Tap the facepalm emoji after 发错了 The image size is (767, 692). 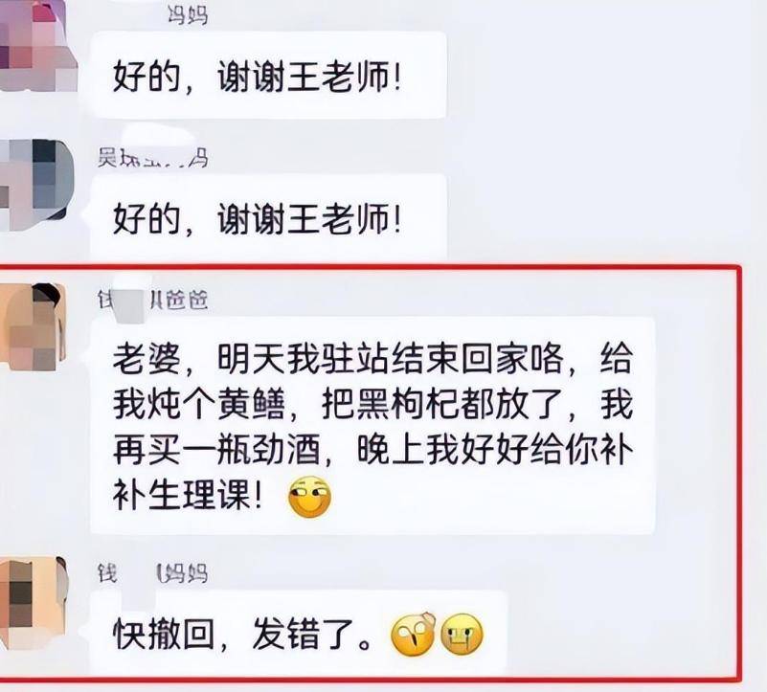coord(414,634)
